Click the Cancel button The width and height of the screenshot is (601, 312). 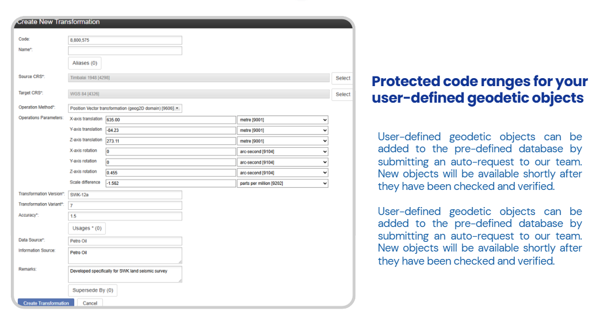(x=90, y=303)
